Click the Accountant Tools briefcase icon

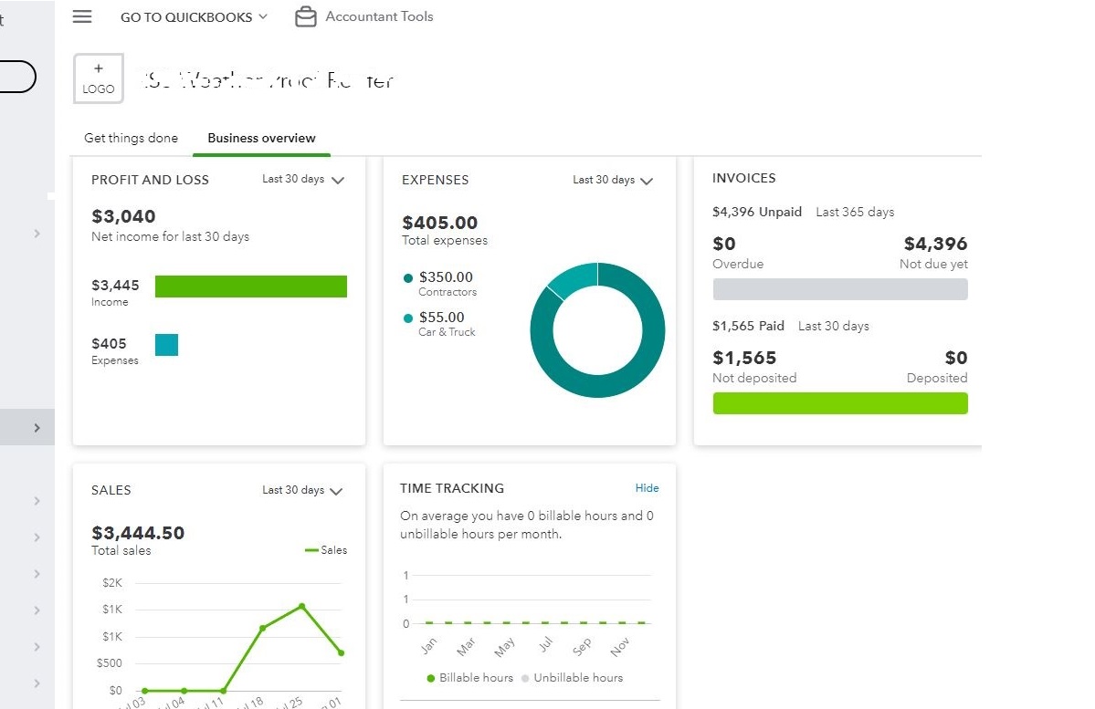[x=306, y=16]
